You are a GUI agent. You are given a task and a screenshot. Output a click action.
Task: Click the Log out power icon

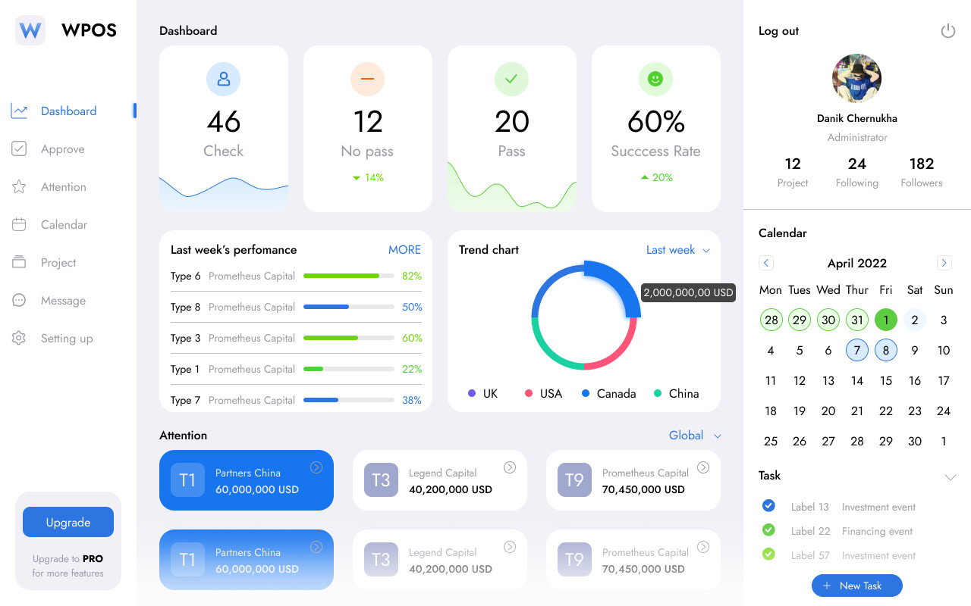point(947,30)
